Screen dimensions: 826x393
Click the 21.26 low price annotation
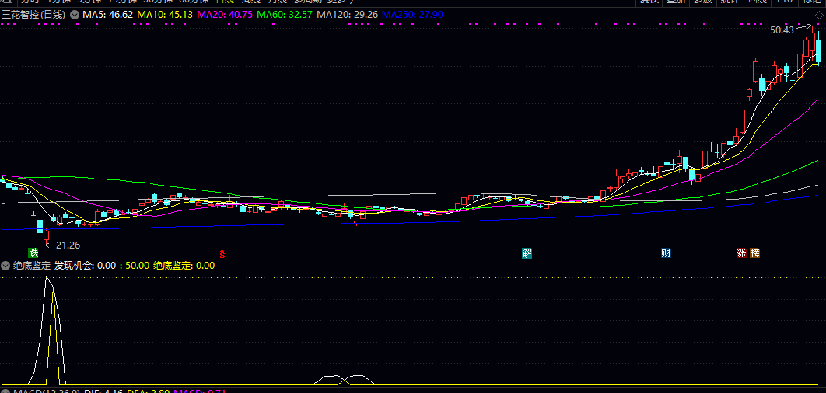[x=68, y=245]
